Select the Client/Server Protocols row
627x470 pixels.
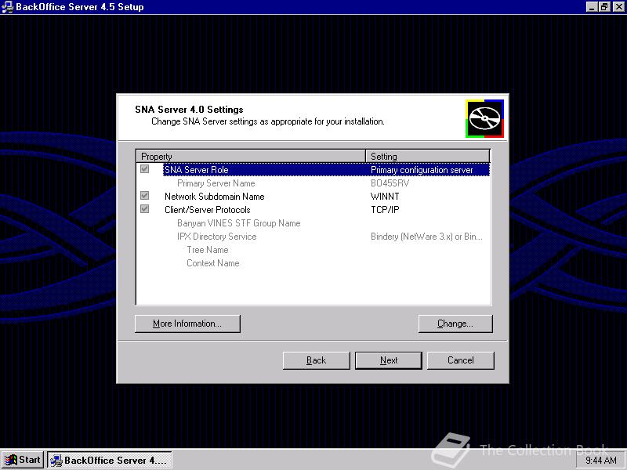pos(313,210)
